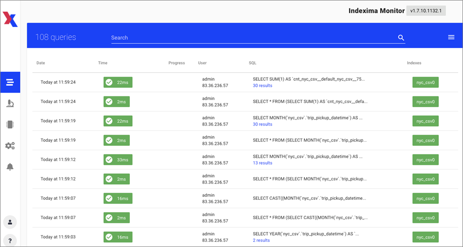Click the version badge v1.7.10.1132.1

point(426,11)
